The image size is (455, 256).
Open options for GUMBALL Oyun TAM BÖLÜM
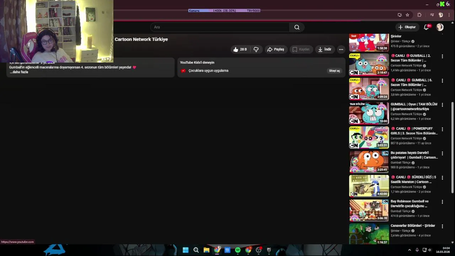(x=442, y=105)
